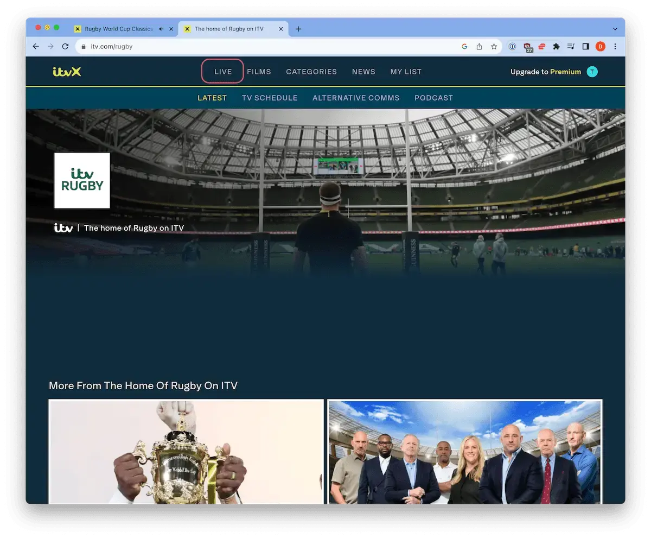651x538 pixels.
Task: Open the LIVE navigation item
Action: pyautogui.click(x=223, y=72)
